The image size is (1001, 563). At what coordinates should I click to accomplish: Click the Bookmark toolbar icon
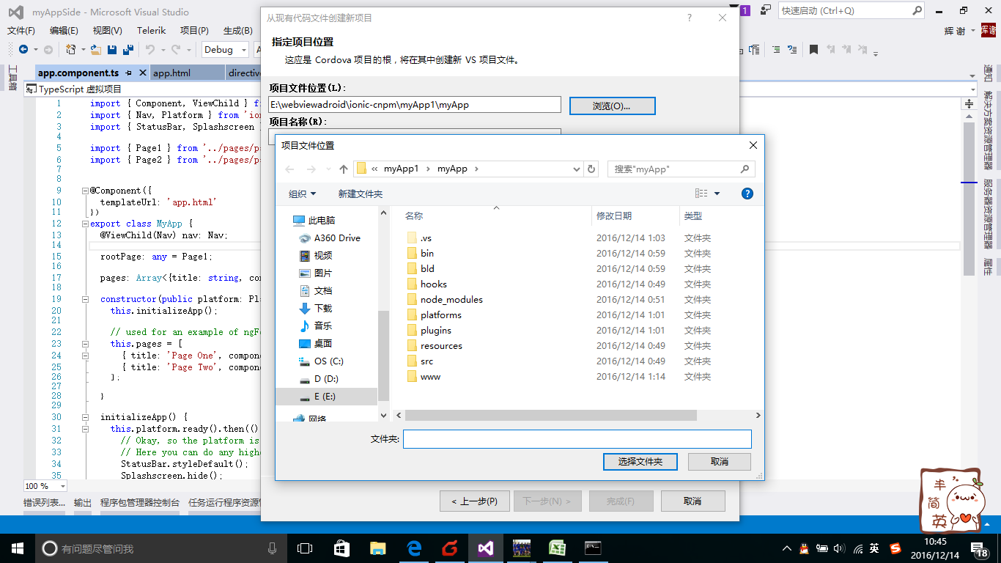point(813,50)
